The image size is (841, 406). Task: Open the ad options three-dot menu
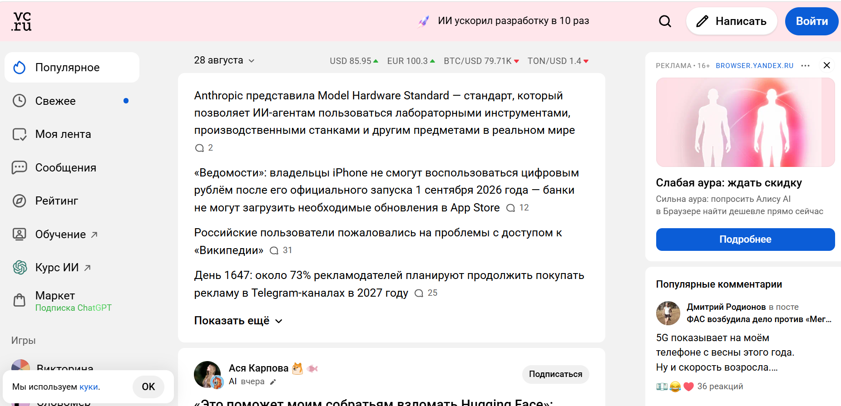tap(806, 66)
